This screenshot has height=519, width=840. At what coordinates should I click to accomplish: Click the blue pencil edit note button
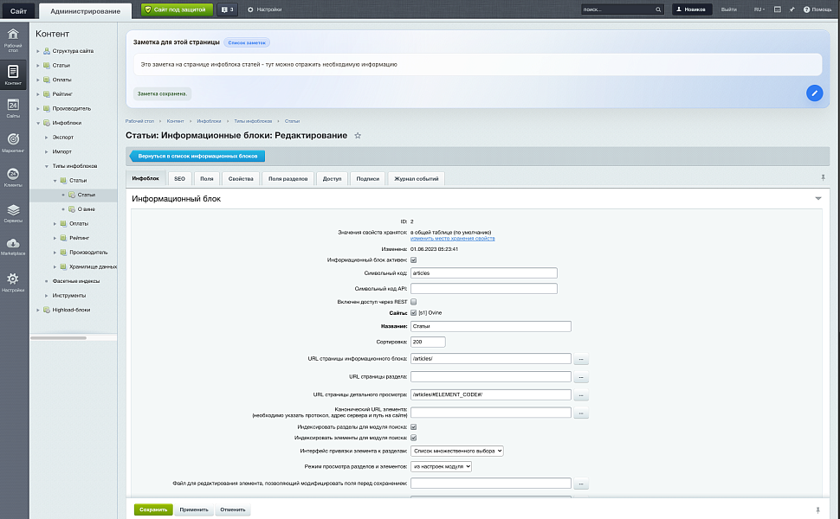(x=814, y=93)
